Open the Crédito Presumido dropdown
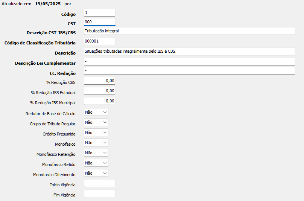This screenshot has height=201, width=304. pyautogui.click(x=96, y=132)
